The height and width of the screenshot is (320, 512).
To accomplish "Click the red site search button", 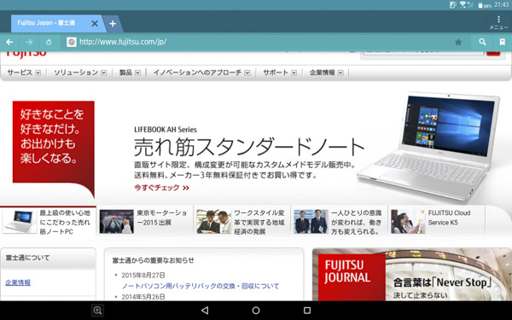I will click(x=493, y=53).
